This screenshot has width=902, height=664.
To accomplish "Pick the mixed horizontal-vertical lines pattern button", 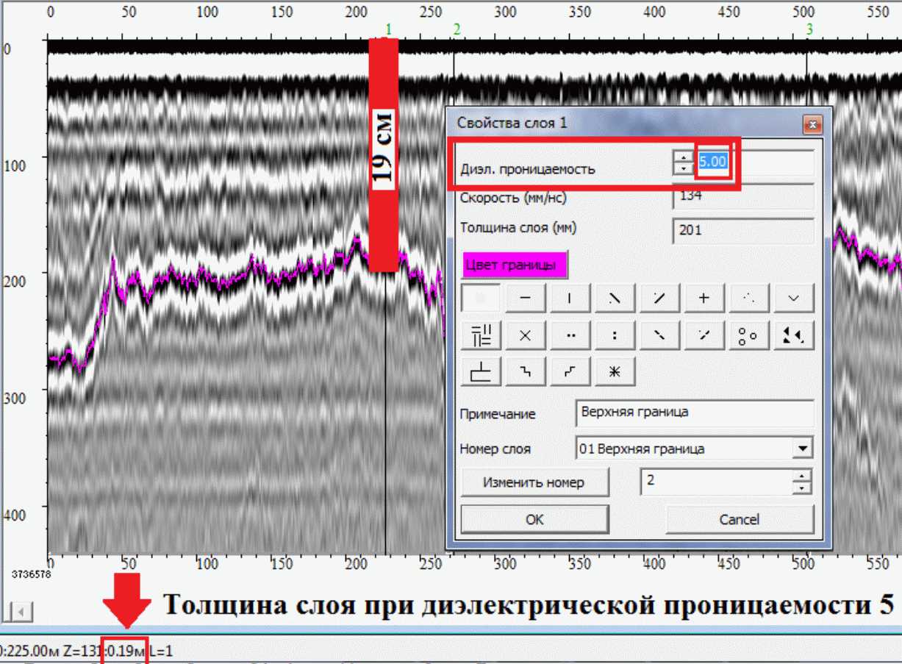I will click(481, 335).
